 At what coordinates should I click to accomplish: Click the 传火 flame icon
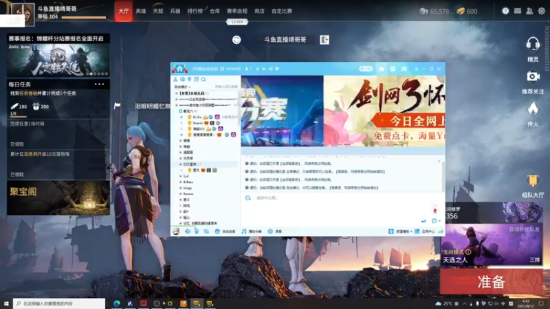click(x=533, y=109)
